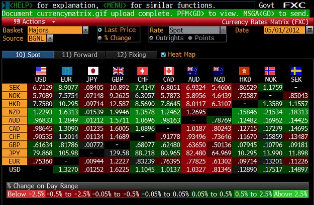Toggle the Heat Map checkbox
This screenshot has width=314, height=205.
(163, 55)
